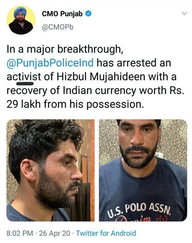192x243 pixels.
Task: Select the @CMOPb handle
Action: tap(58, 27)
